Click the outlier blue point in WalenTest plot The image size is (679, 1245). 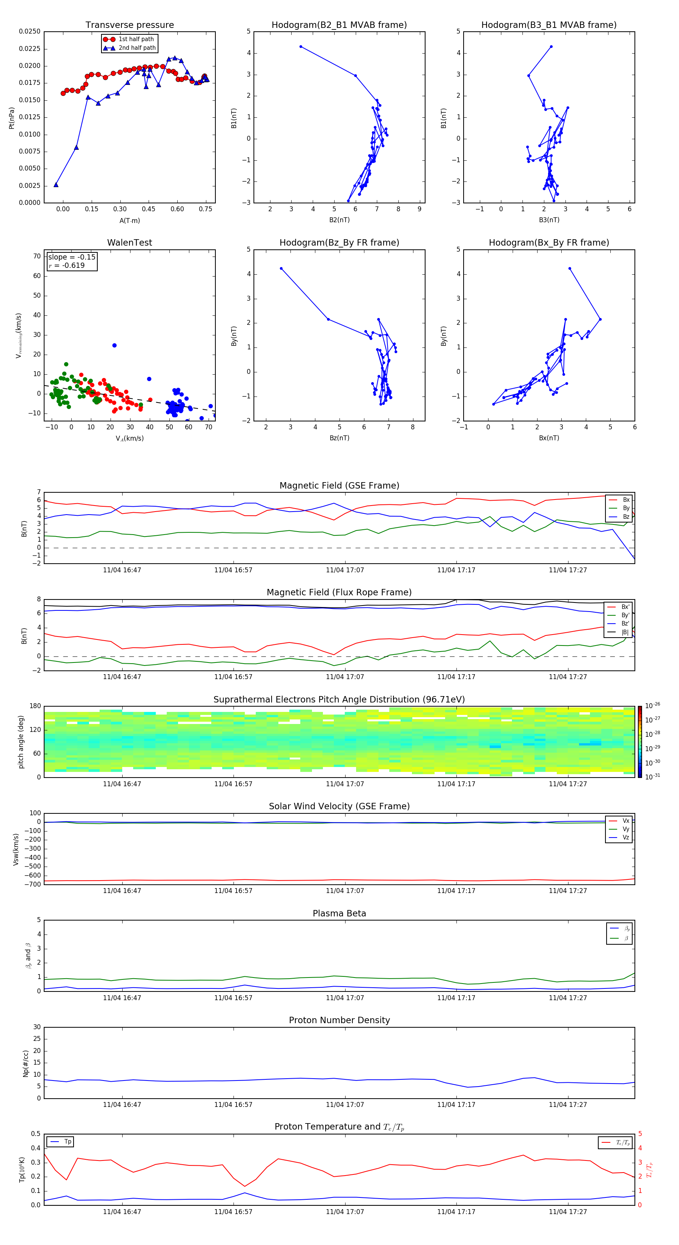coord(114,346)
